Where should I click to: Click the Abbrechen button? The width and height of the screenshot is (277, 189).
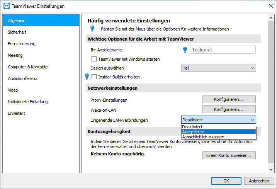(259, 181)
